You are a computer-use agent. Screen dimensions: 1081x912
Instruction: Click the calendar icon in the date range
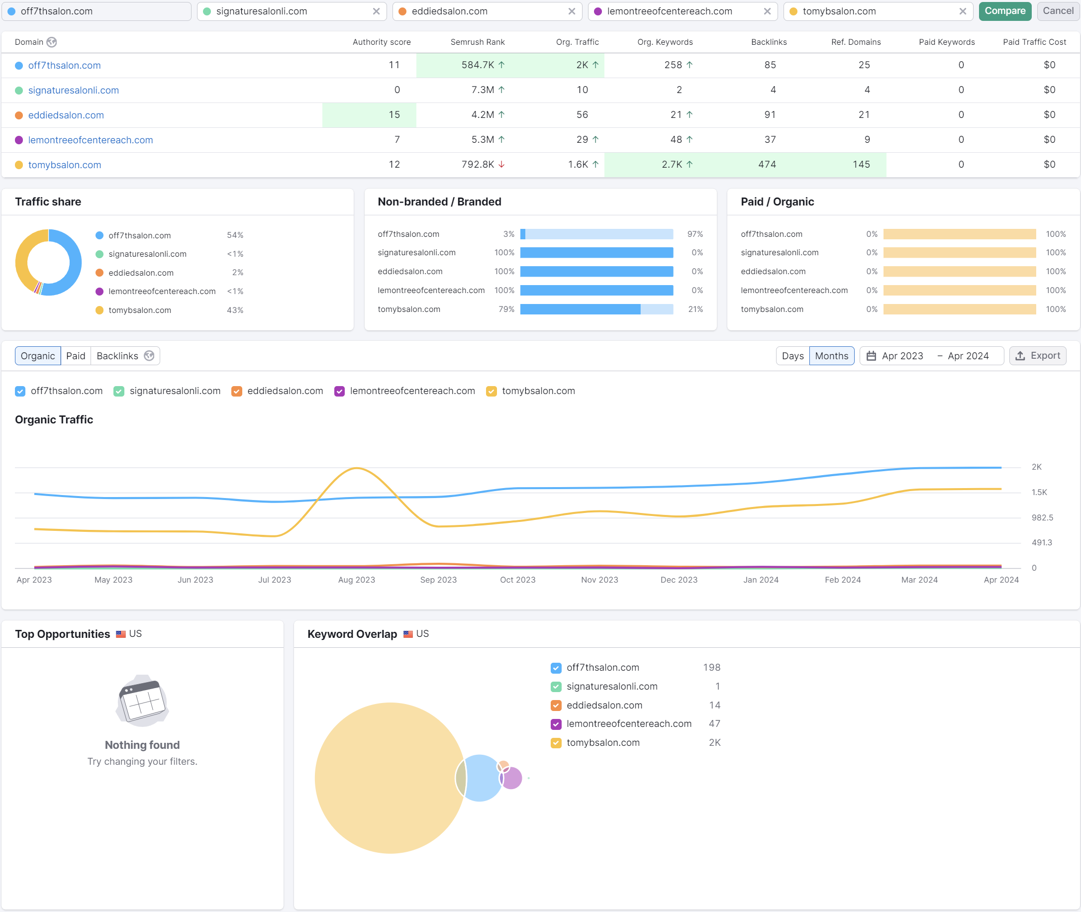click(x=871, y=356)
